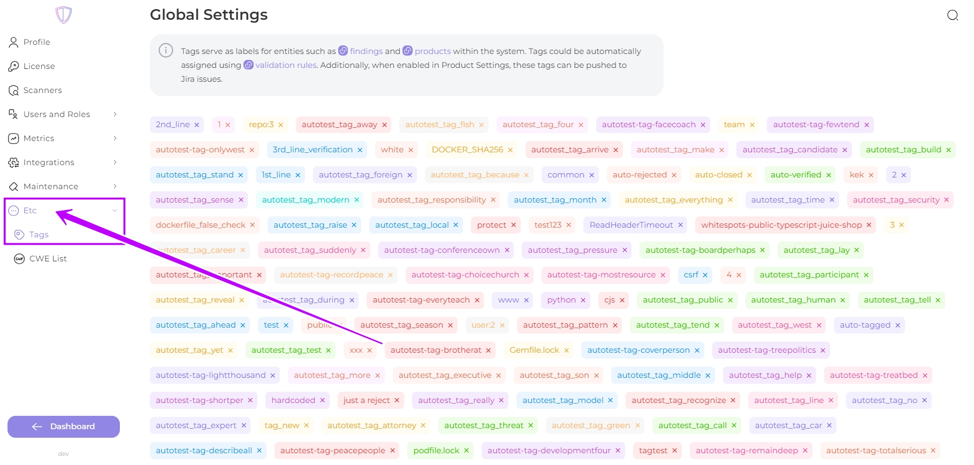
Task: Remove the auto-verified tag
Action: click(828, 175)
